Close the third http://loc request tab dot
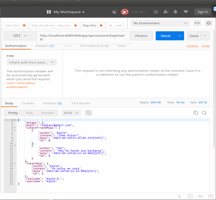Image resolution: width=216 pixels, height=200 pixels. click(75, 25)
